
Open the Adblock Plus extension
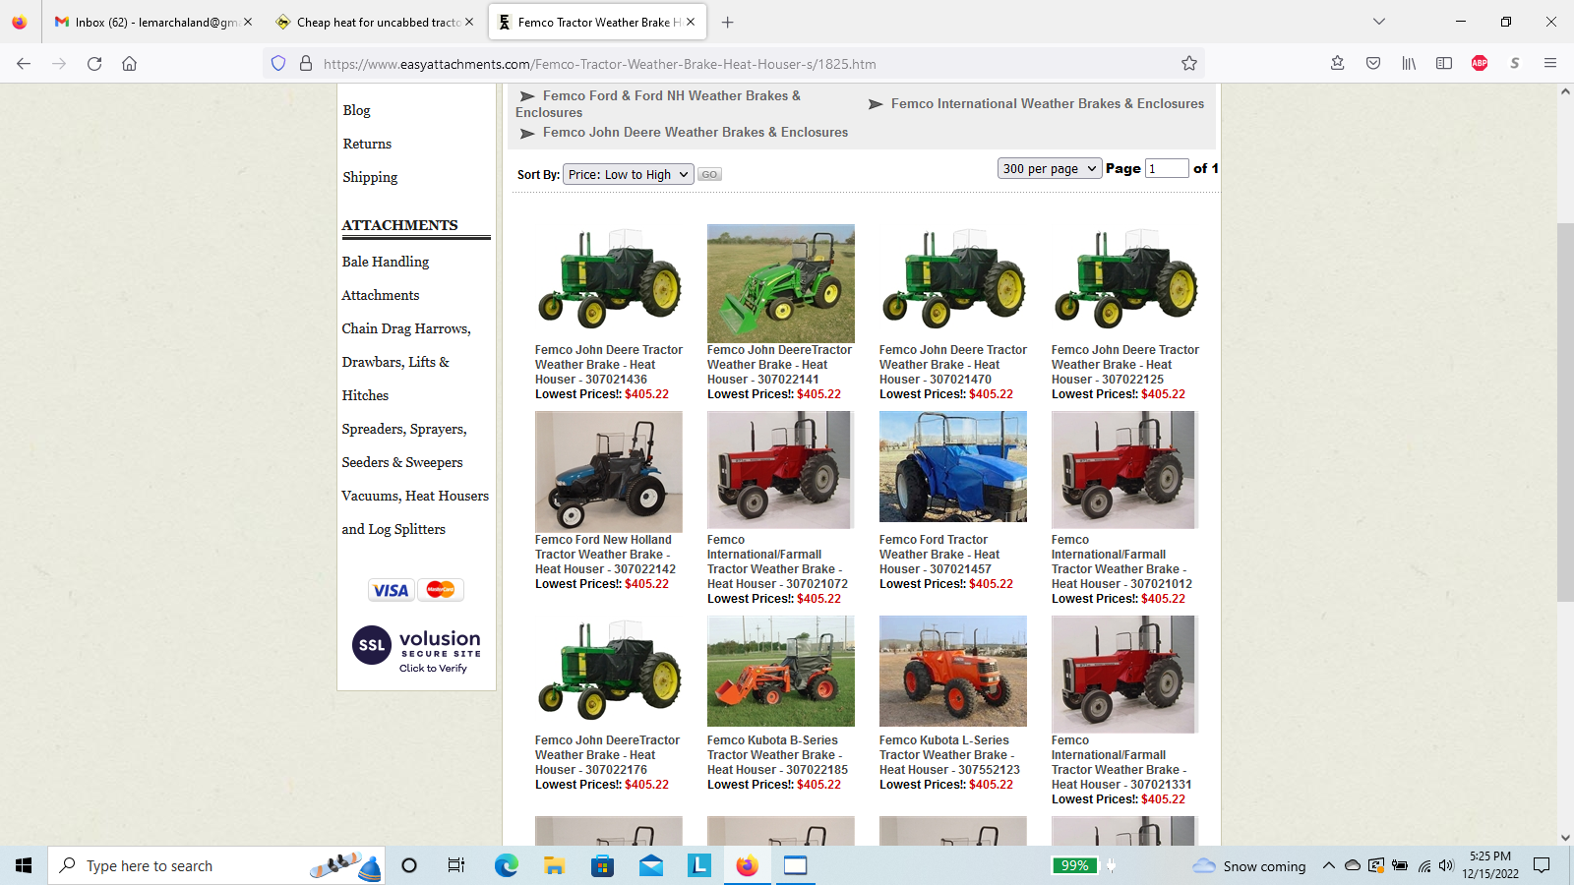(1480, 64)
